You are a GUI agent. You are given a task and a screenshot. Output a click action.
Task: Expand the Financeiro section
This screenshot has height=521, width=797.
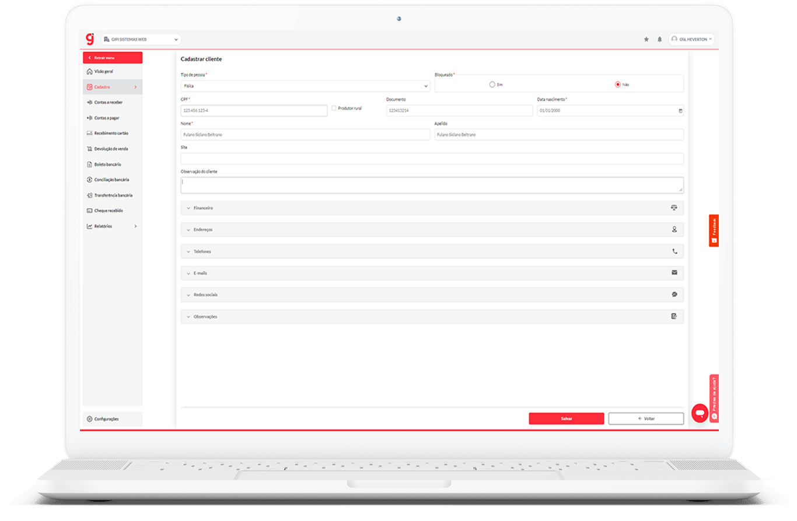432,207
